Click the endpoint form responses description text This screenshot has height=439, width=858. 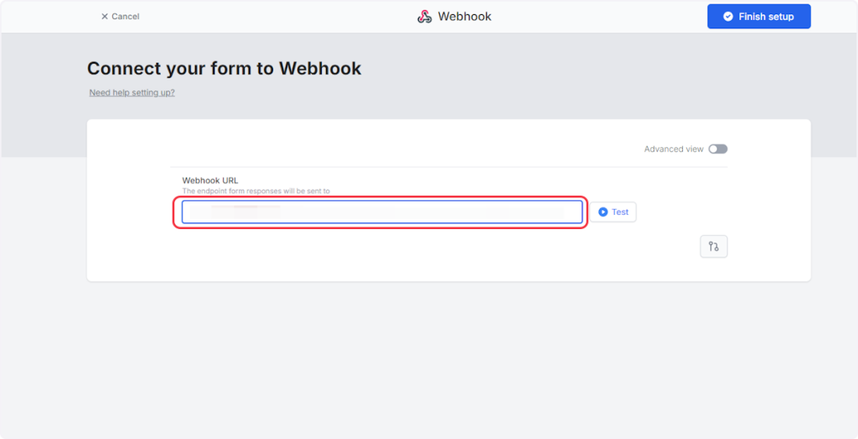(256, 191)
